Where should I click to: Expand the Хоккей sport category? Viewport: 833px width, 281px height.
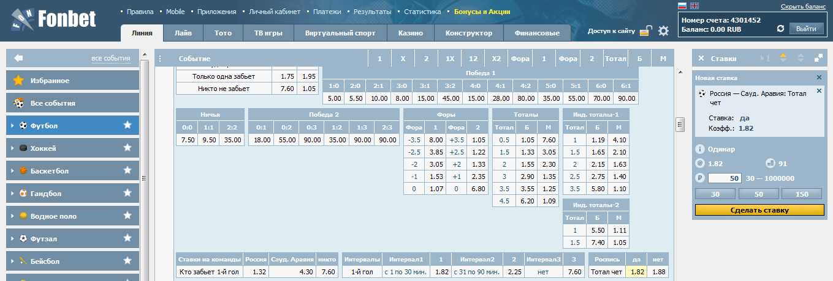pos(12,148)
